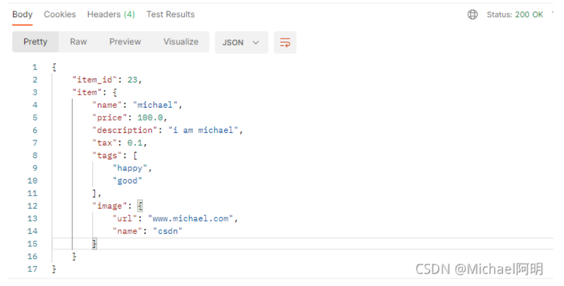Click the closing brace on line 15

(x=94, y=244)
